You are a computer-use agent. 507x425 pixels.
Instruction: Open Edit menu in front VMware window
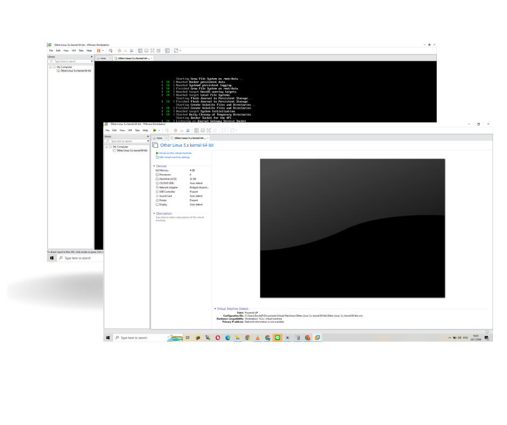(114, 131)
